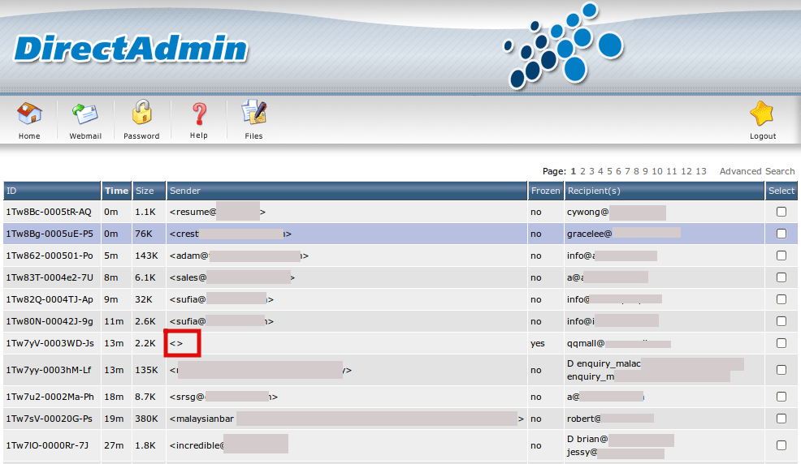Viewport: 801px width, 464px height.
Task: Tick the checkbox for message 1Tw8Bg-0005uE-P5
Action: pos(781,234)
